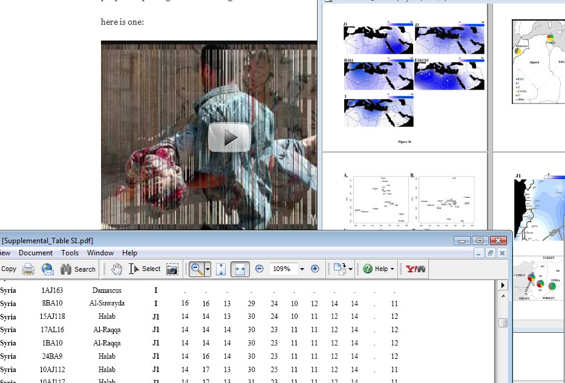Click 'here is one:' text in the document
565x383 pixels.
click(x=122, y=22)
